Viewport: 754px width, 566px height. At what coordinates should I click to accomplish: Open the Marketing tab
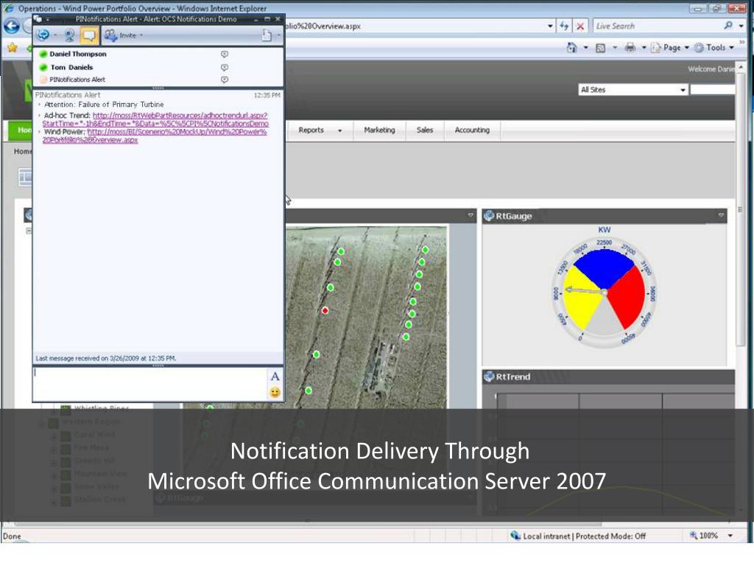(x=379, y=130)
